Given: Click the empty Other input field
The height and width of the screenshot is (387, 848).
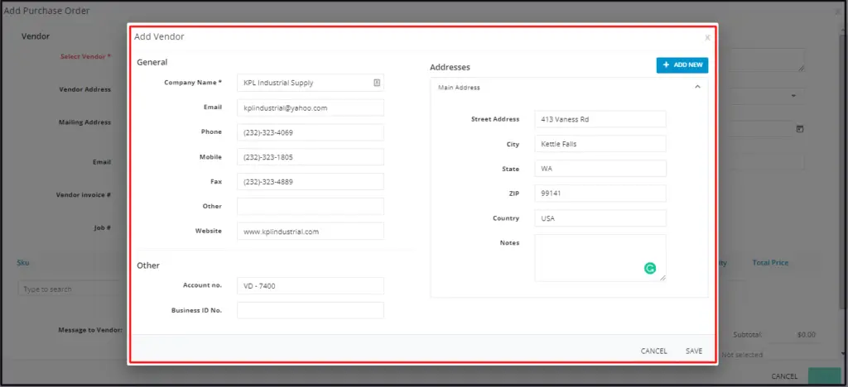Looking at the screenshot, I should pos(311,206).
